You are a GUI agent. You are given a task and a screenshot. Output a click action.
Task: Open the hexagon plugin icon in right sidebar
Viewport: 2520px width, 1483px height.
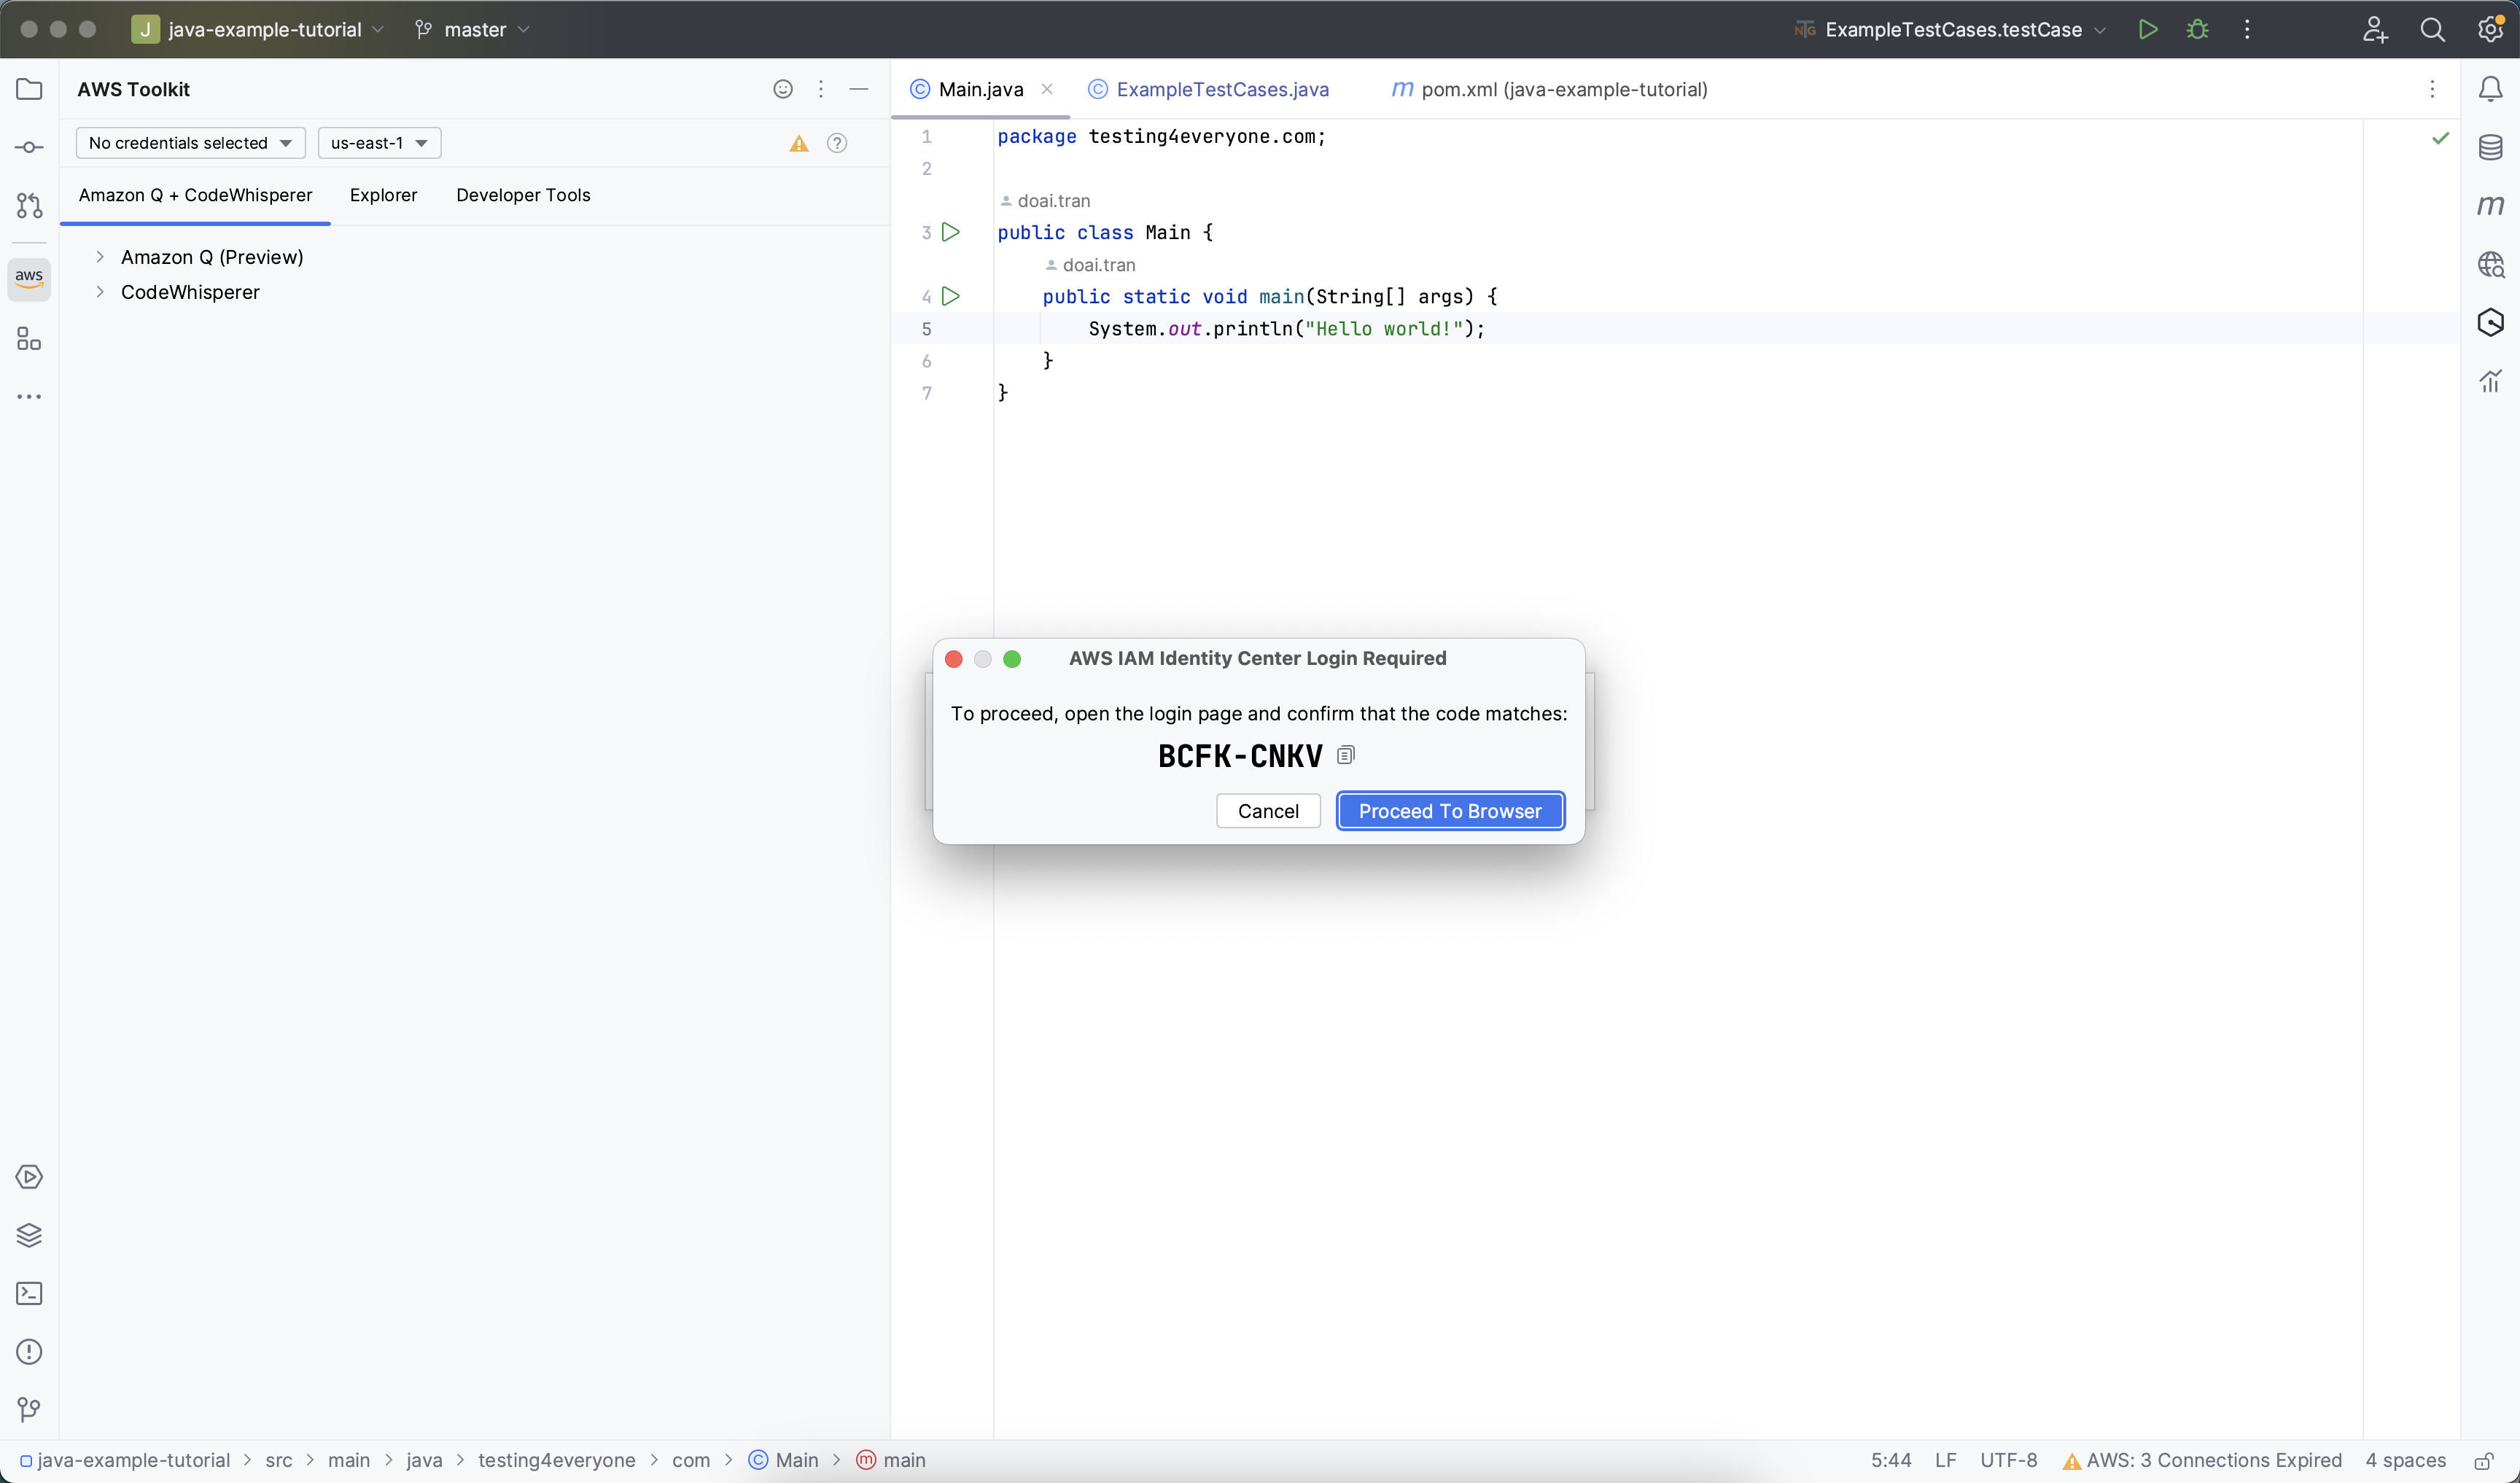tap(2490, 322)
